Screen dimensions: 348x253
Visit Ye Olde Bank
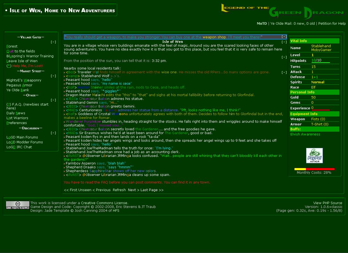click(x=18, y=90)
